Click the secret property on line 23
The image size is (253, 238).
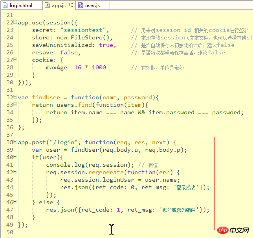pyautogui.click(x=42, y=30)
